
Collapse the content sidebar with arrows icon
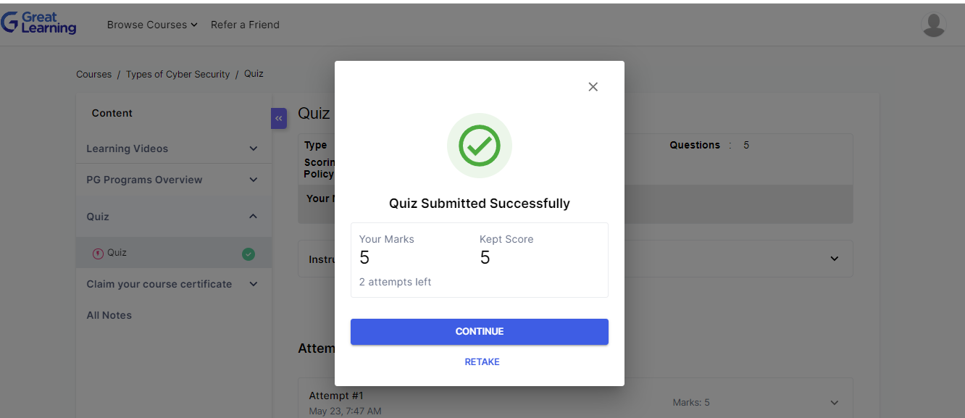[279, 118]
